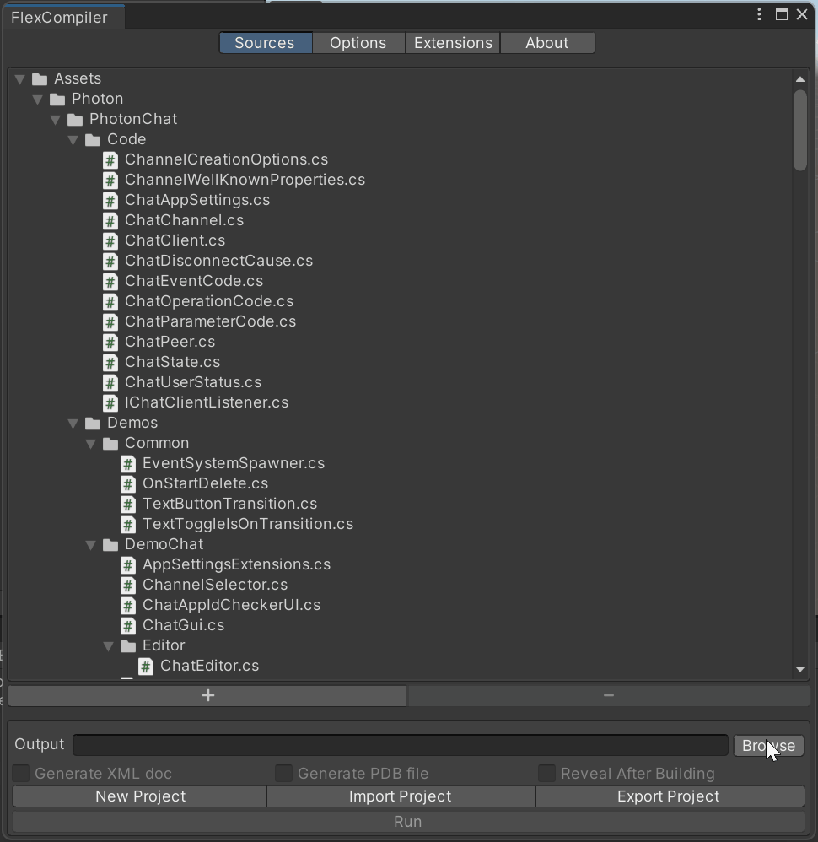Switch to the Sources tab
818x842 pixels.
[266, 43]
